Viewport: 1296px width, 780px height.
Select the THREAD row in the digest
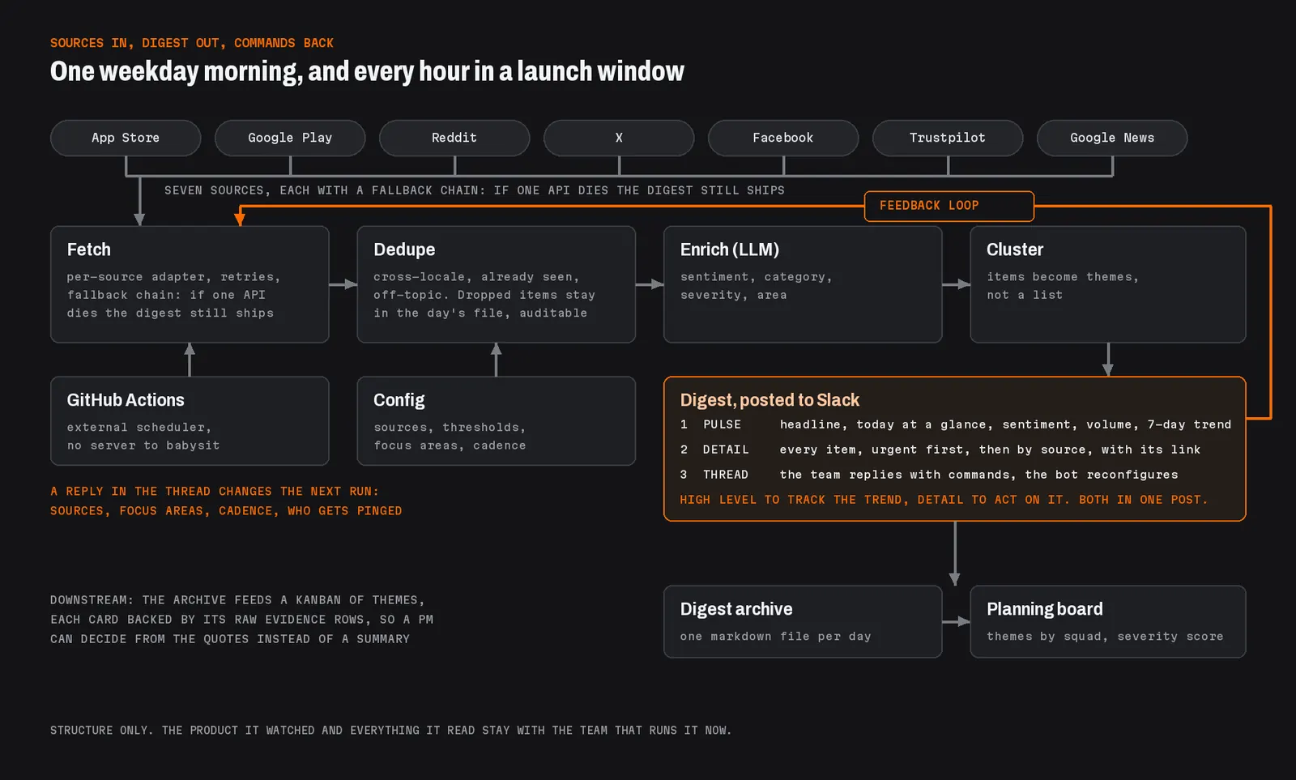929,475
